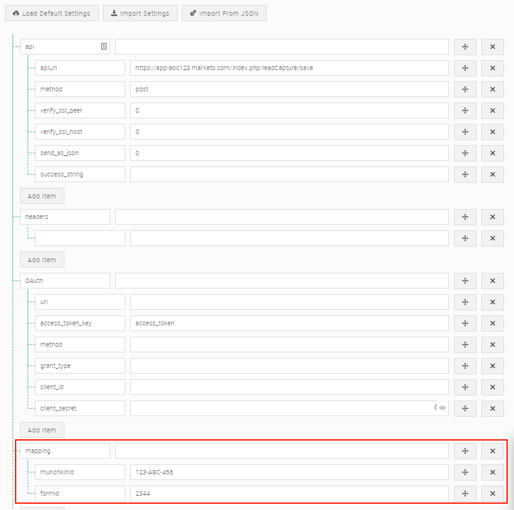
Task: Remove the access_token_key row
Action: pyautogui.click(x=493, y=324)
